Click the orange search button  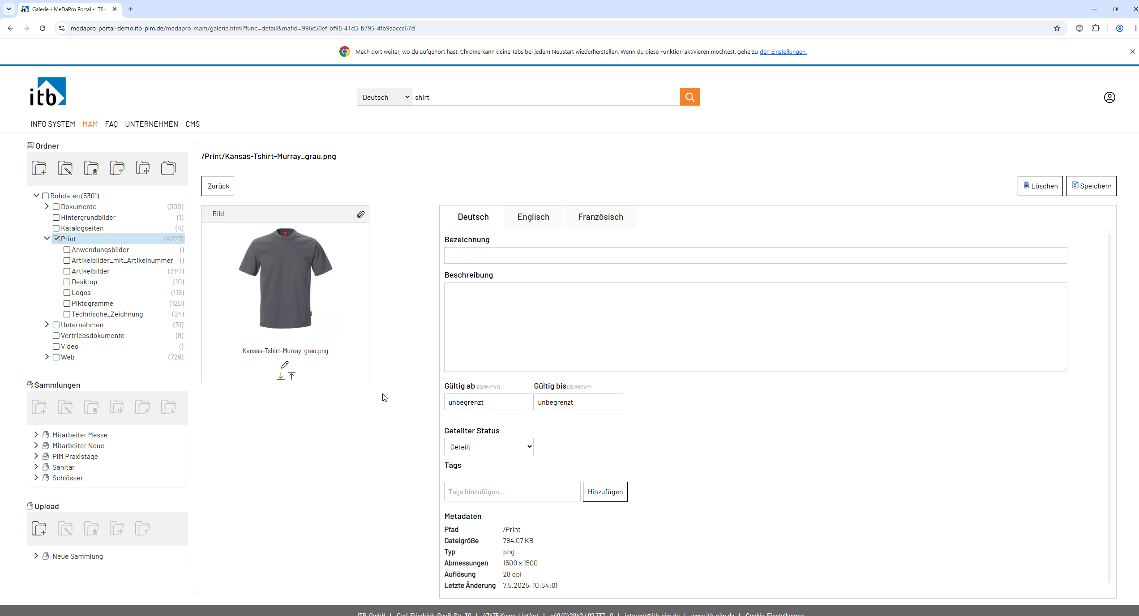(x=690, y=97)
